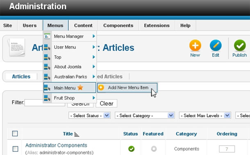Sort the table by Title column
250x155 pixels.
click(68, 134)
